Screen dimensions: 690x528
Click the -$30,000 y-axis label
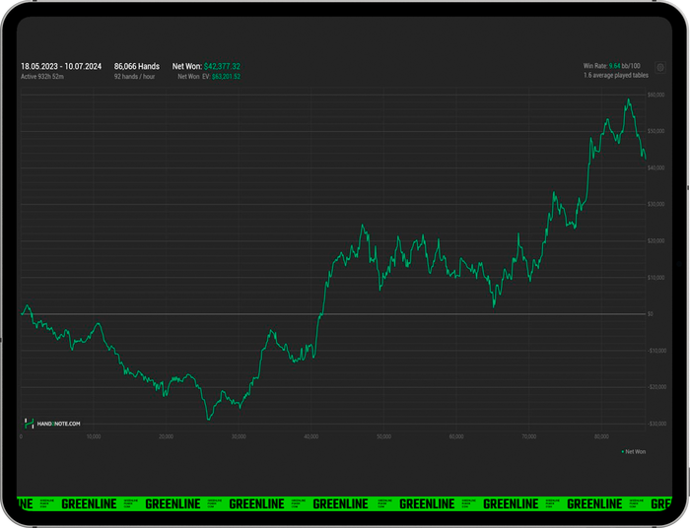click(x=656, y=424)
